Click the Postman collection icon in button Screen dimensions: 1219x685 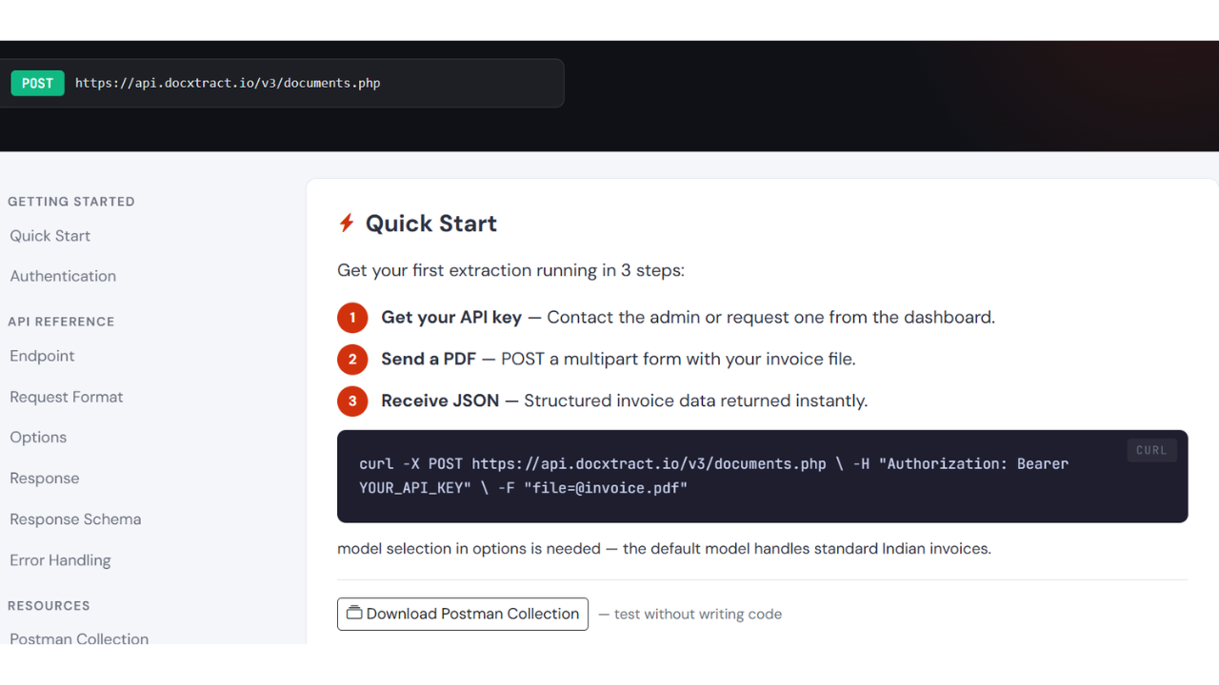point(354,613)
